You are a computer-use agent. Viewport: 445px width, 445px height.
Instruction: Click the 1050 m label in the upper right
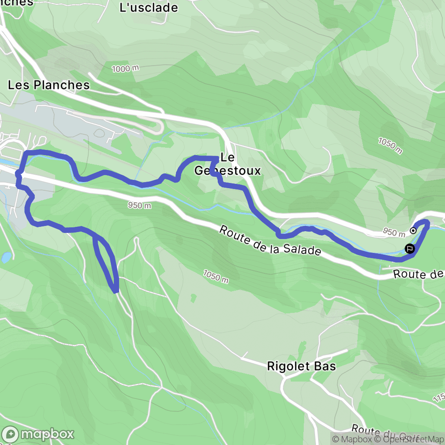390,146
